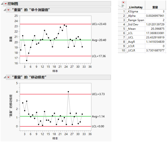
Task: Click the out-of-control point above UCL in moving range chart
Action: coord(68,92)
